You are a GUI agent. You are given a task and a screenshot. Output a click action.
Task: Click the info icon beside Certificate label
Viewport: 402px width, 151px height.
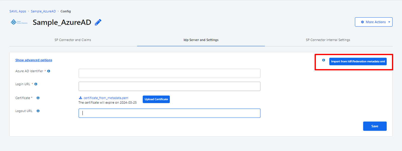coord(38,98)
